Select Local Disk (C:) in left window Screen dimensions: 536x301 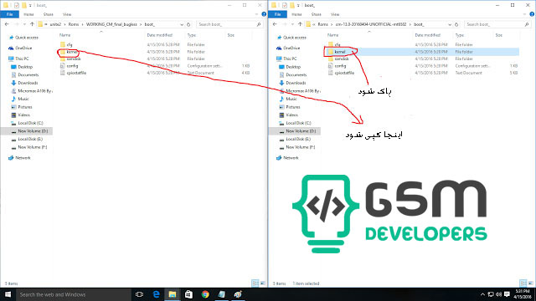point(28,123)
